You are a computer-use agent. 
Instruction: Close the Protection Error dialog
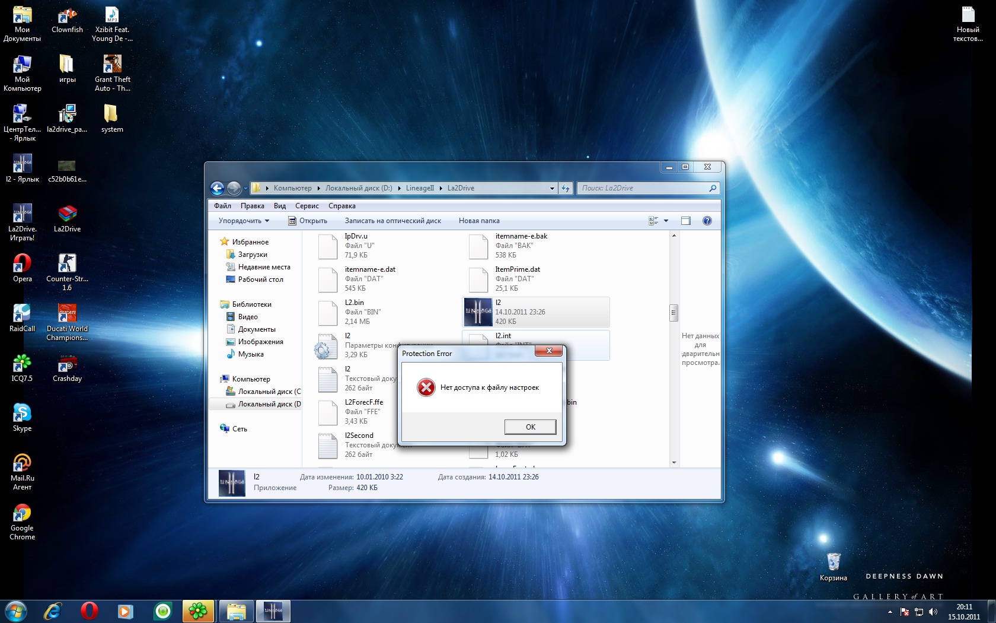(x=549, y=351)
